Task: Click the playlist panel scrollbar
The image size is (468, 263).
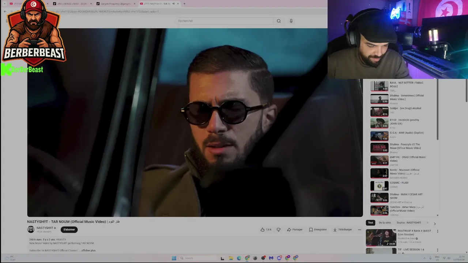Action: [437, 110]
